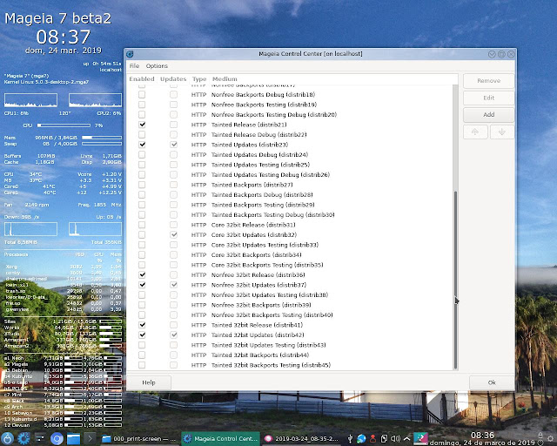Select row Tainted Updates Debug (distrib24)
This screenshot has height=446, width=557.
pyautogui.click(x=290, y=155)
